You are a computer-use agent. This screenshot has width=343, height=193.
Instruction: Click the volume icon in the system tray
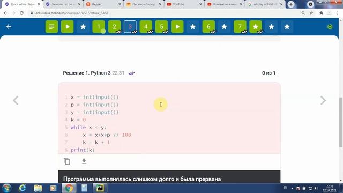point(316,188)
